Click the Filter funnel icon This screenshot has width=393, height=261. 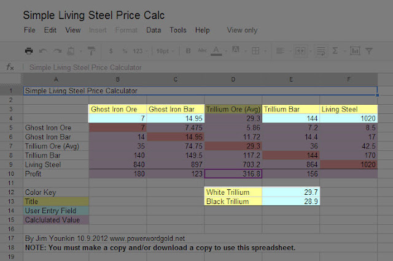pos(368,51)
